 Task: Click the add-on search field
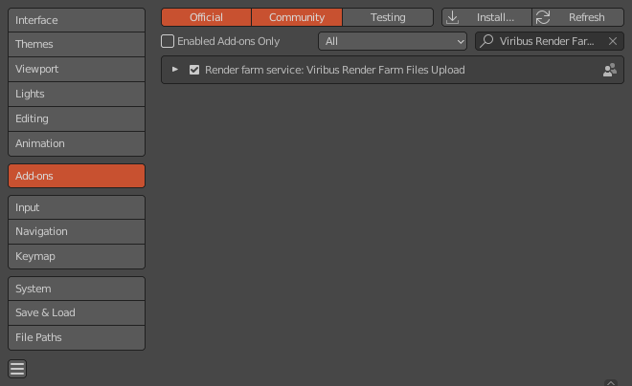(x=548, y=41)
